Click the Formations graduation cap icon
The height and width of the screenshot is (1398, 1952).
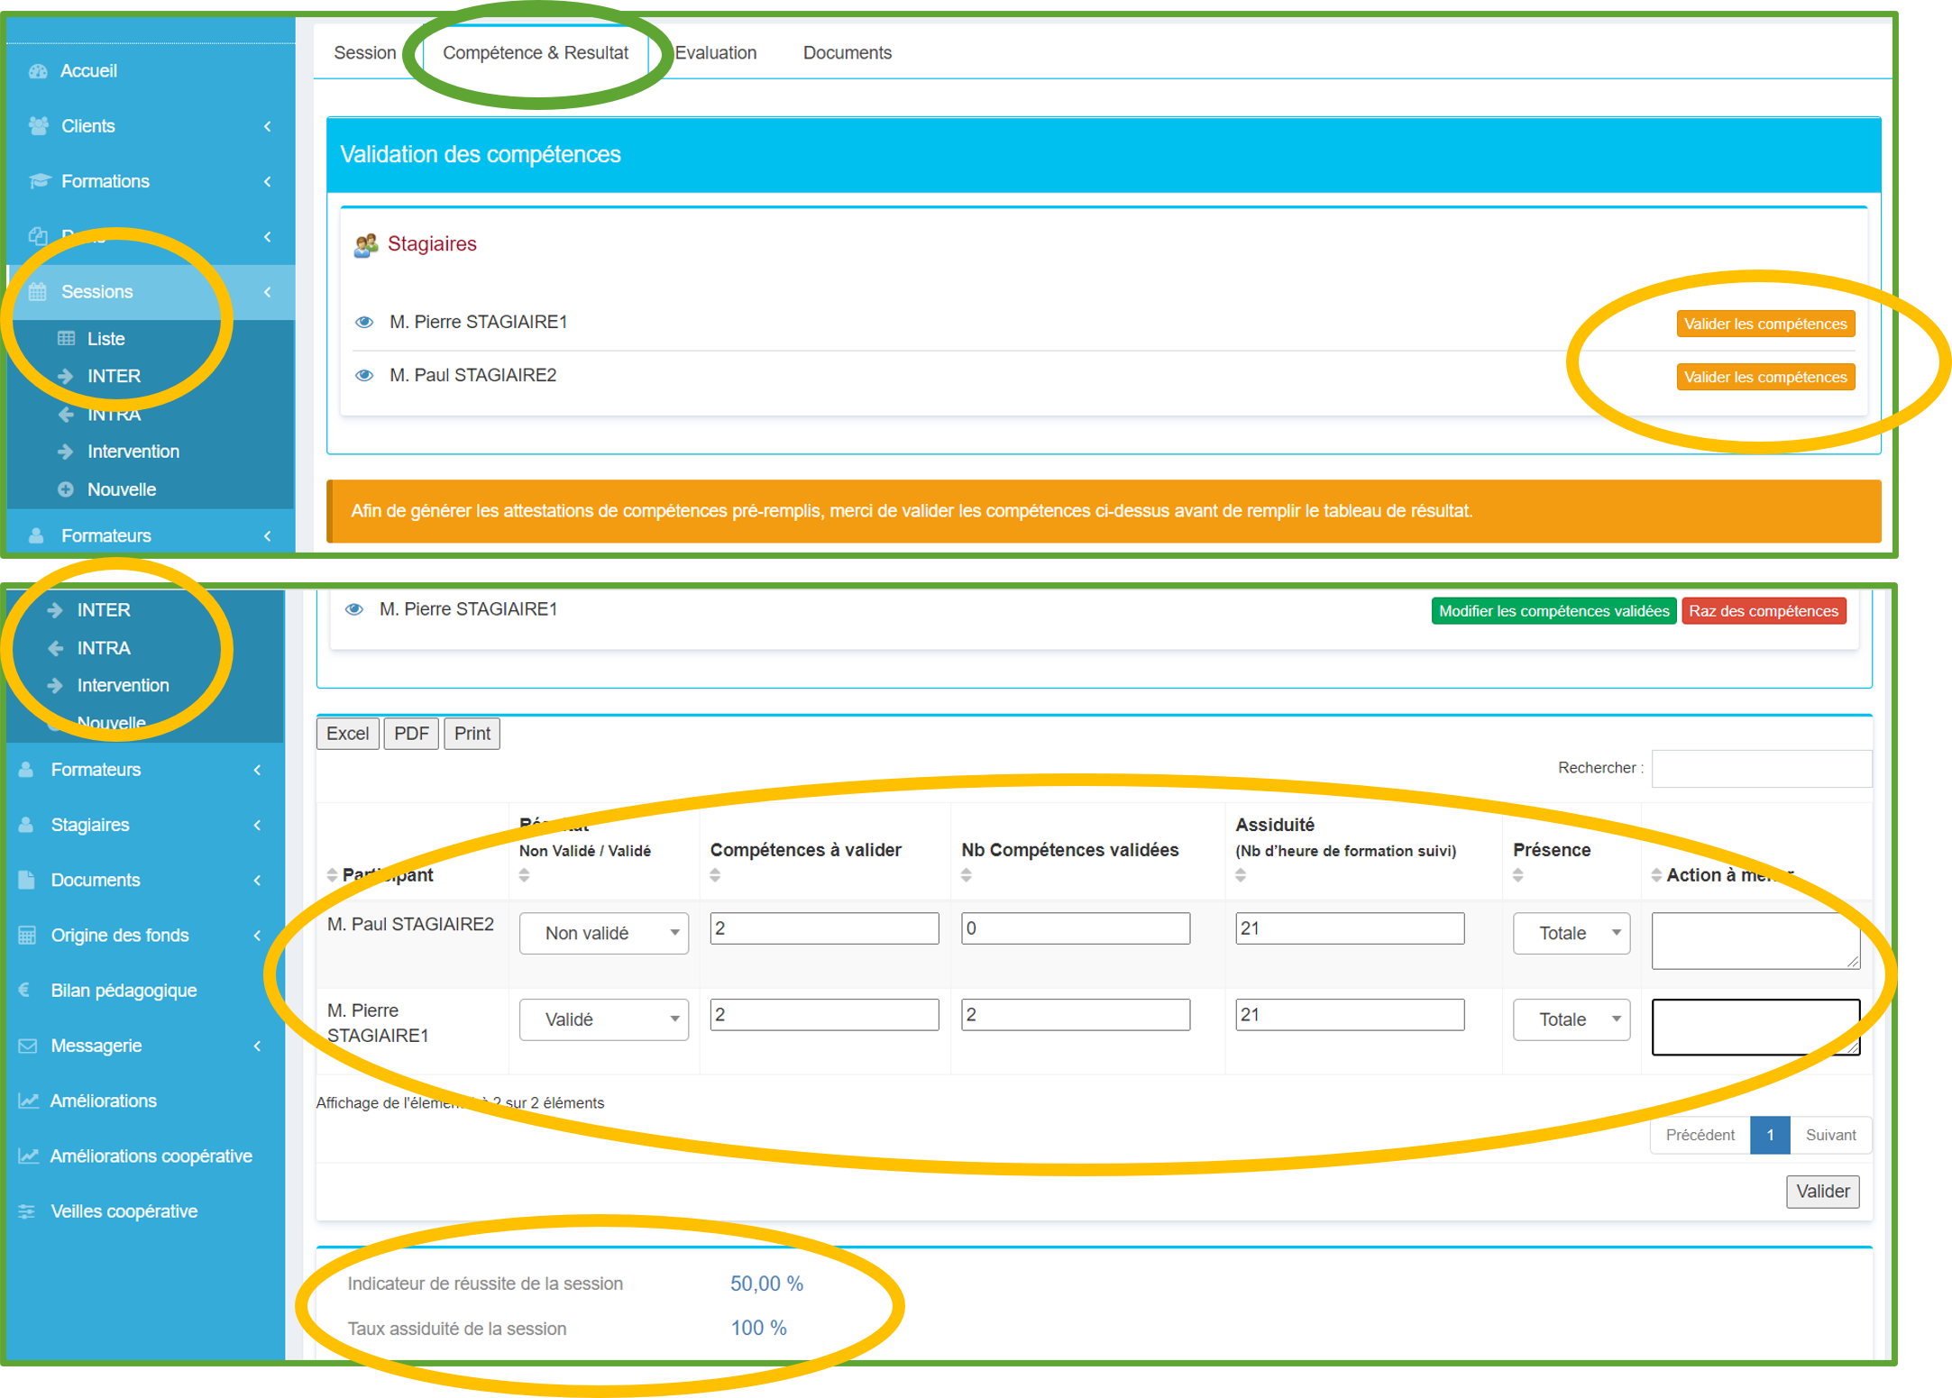38,181
